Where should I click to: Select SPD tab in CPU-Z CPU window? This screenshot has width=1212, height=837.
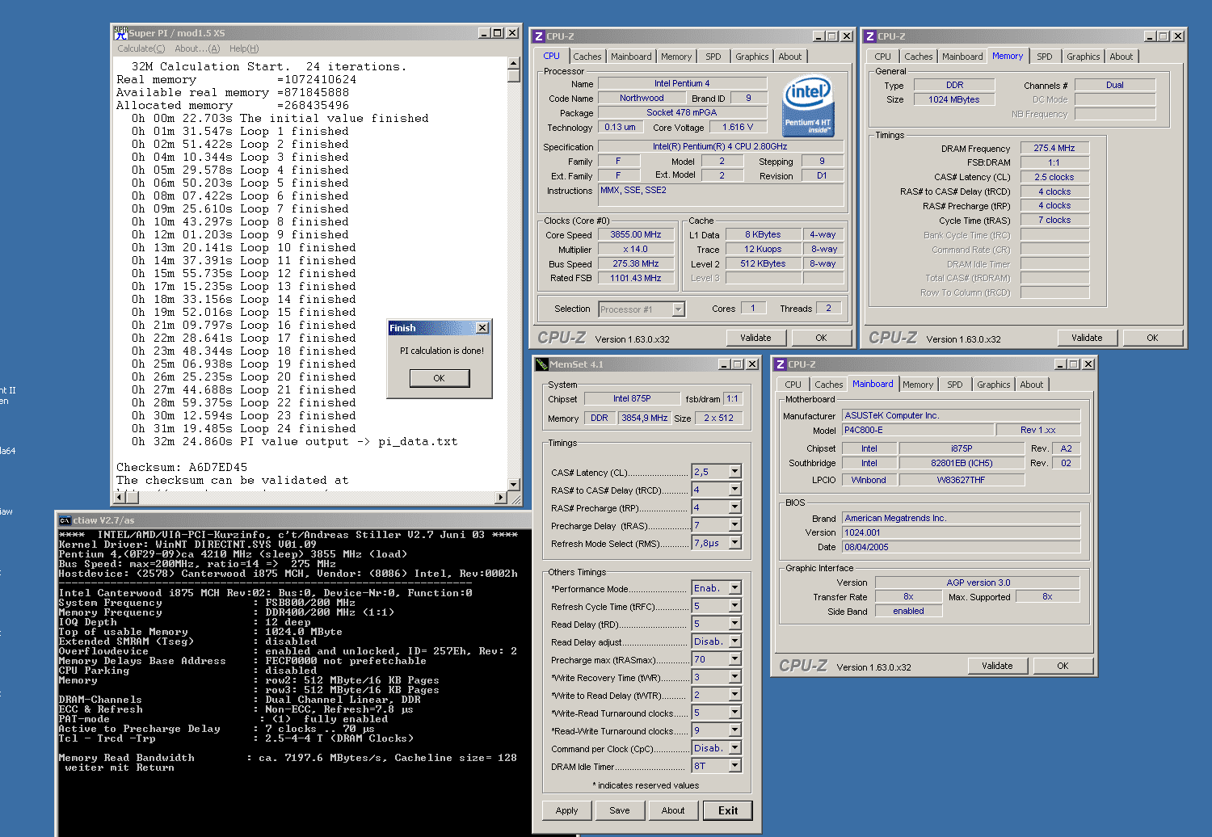tap(713, 57)
